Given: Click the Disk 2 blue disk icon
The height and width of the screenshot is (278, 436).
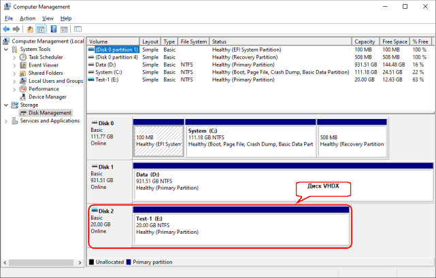Looking at the screenshot, I should [95, 211].
